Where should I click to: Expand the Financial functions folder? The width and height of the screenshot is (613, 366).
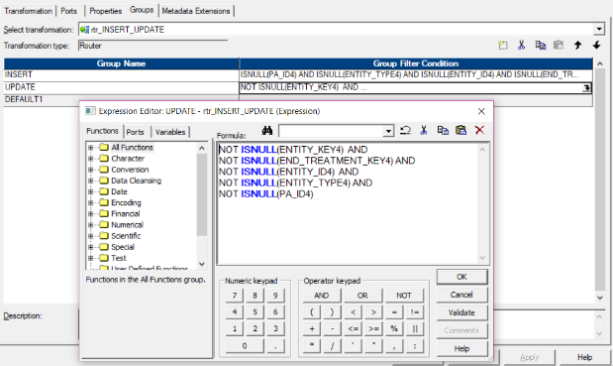click(91, 213)
